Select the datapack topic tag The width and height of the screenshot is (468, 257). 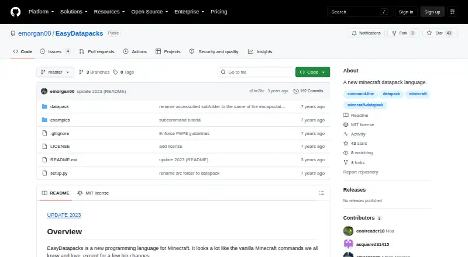391,94
